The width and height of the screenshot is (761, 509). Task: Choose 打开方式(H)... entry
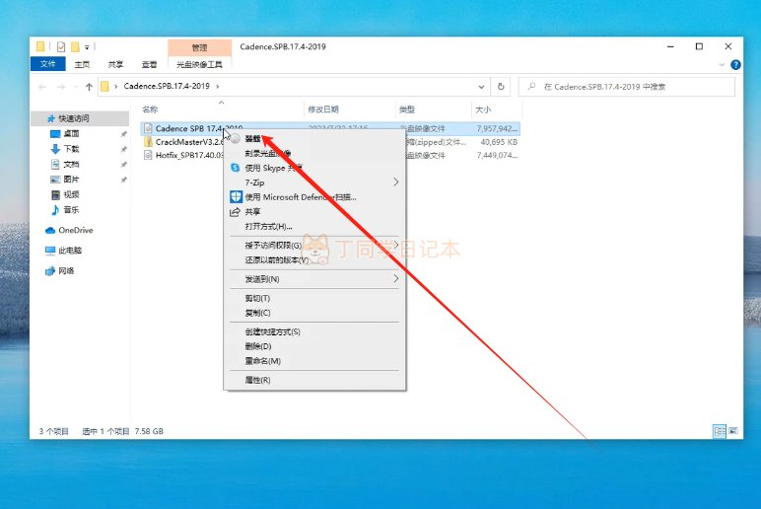pos(268,226)
